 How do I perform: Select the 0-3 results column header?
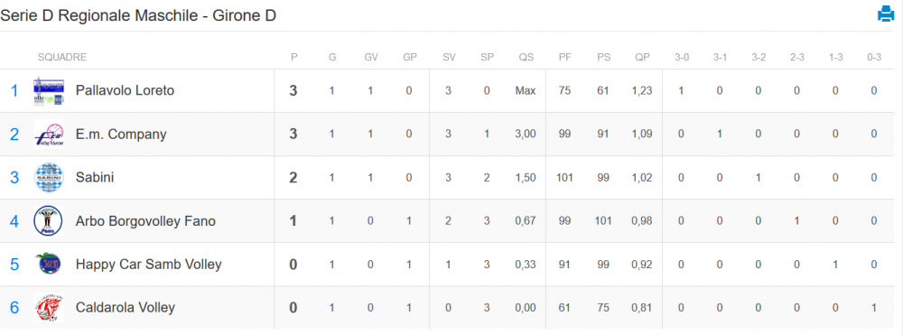(874, 57)
